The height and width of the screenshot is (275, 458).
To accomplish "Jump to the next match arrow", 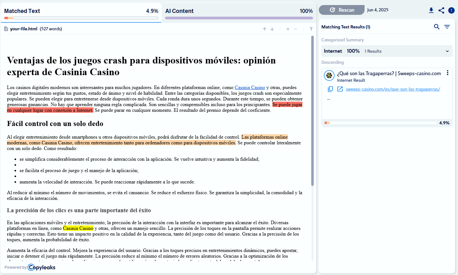I will (272, 29).
